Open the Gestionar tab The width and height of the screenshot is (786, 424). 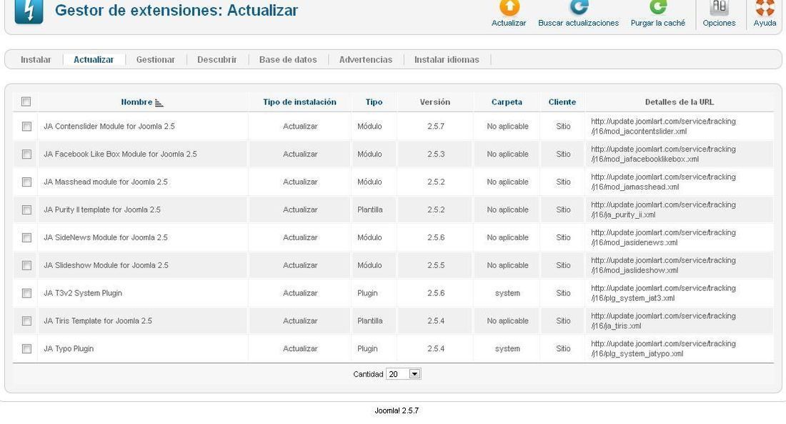[x=155, y=60]
